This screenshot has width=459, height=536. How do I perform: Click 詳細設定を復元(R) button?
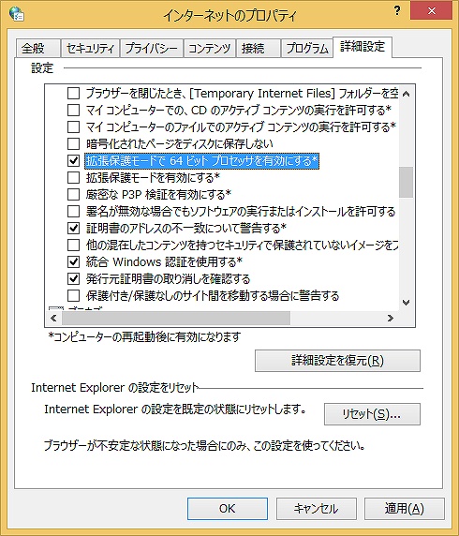pyautogui.click(x=337, y=361)
